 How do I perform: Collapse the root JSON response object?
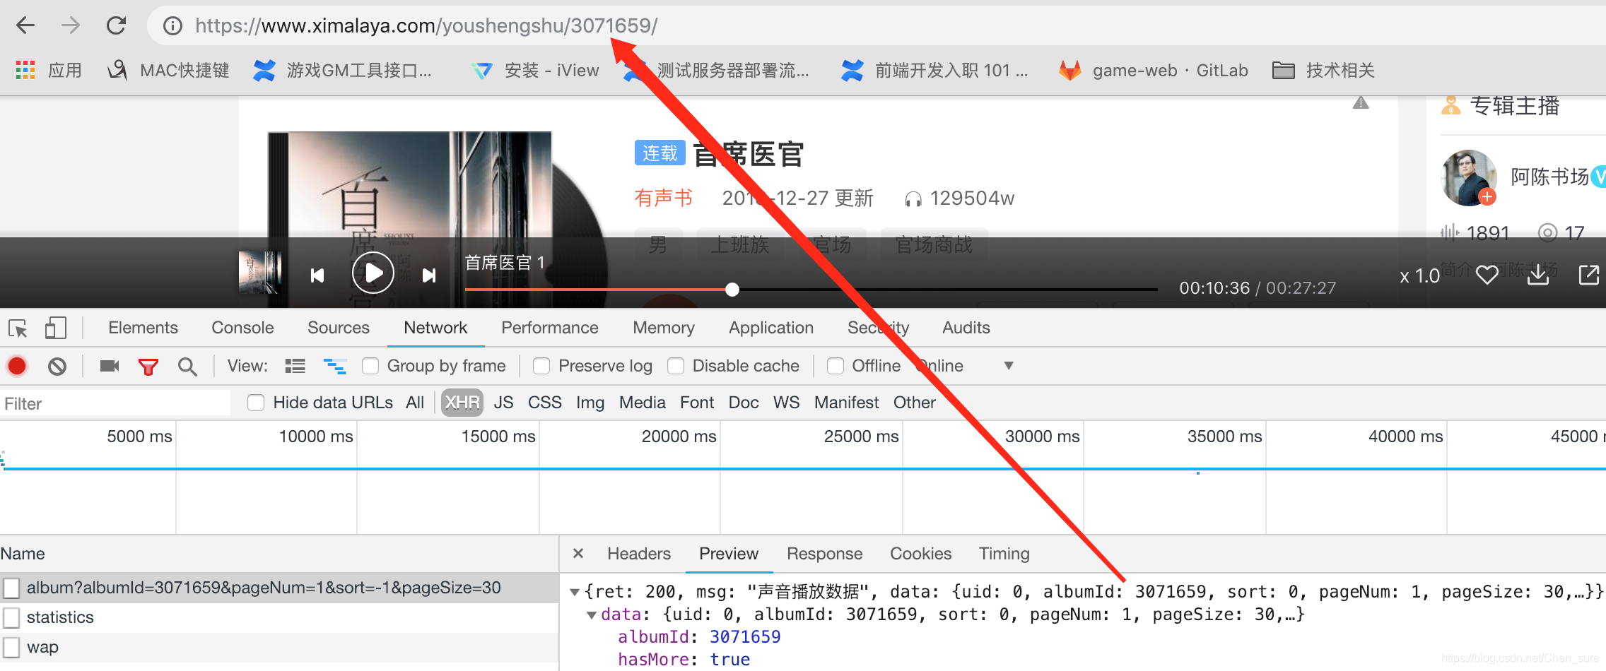coord(575,592)
